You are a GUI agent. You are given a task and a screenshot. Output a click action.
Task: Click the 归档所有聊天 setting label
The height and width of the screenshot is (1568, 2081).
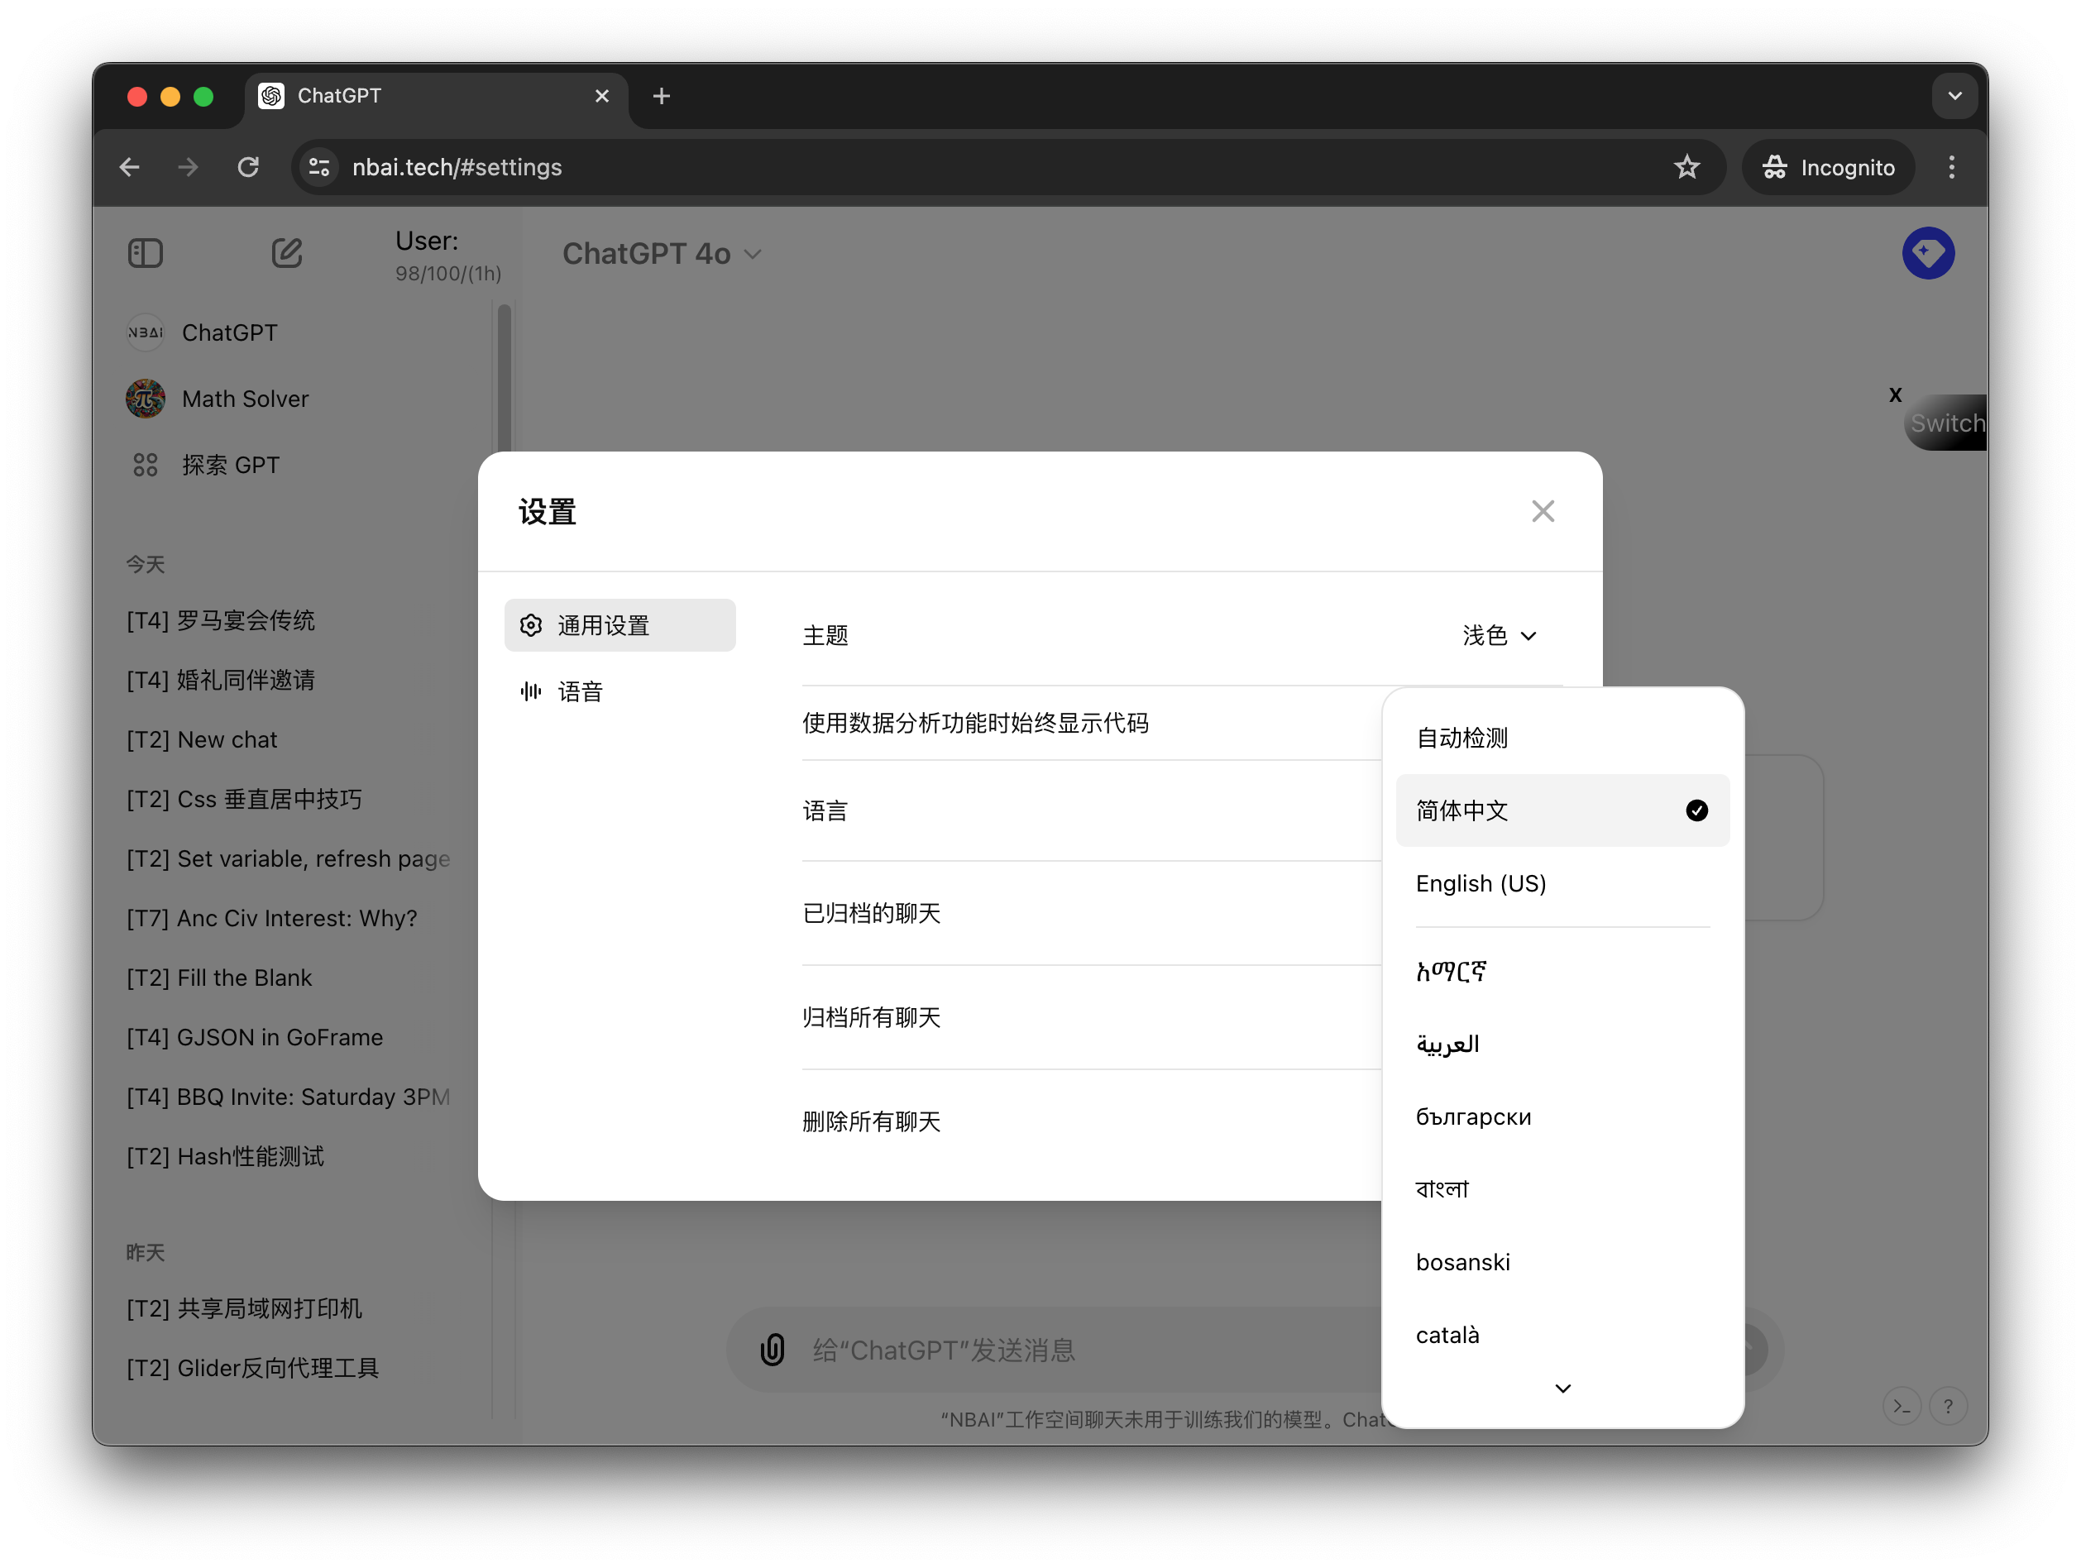pos(871,1016)
